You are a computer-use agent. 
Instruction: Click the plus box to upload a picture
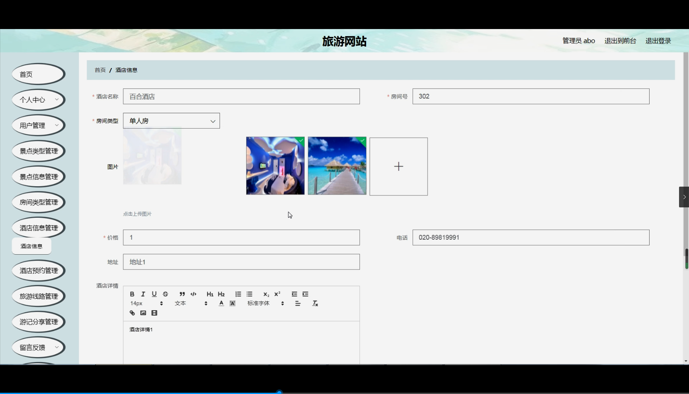pyautogui.click(x=398, y=166)
